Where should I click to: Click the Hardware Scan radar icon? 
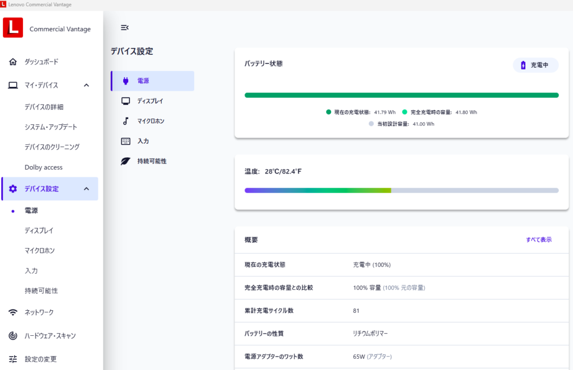point(13,336)
